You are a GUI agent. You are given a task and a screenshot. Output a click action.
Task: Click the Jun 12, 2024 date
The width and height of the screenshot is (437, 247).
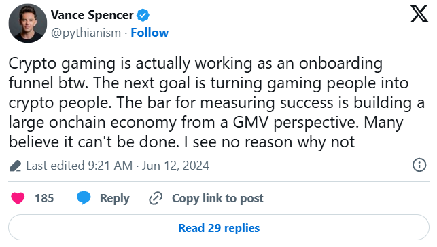pyautogui.click(x=175, y=166)
